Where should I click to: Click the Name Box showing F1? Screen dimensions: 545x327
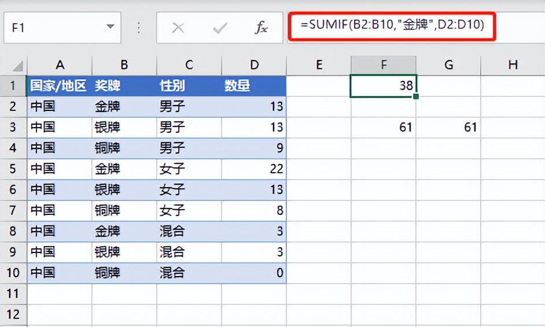click(x=62, y=27)
